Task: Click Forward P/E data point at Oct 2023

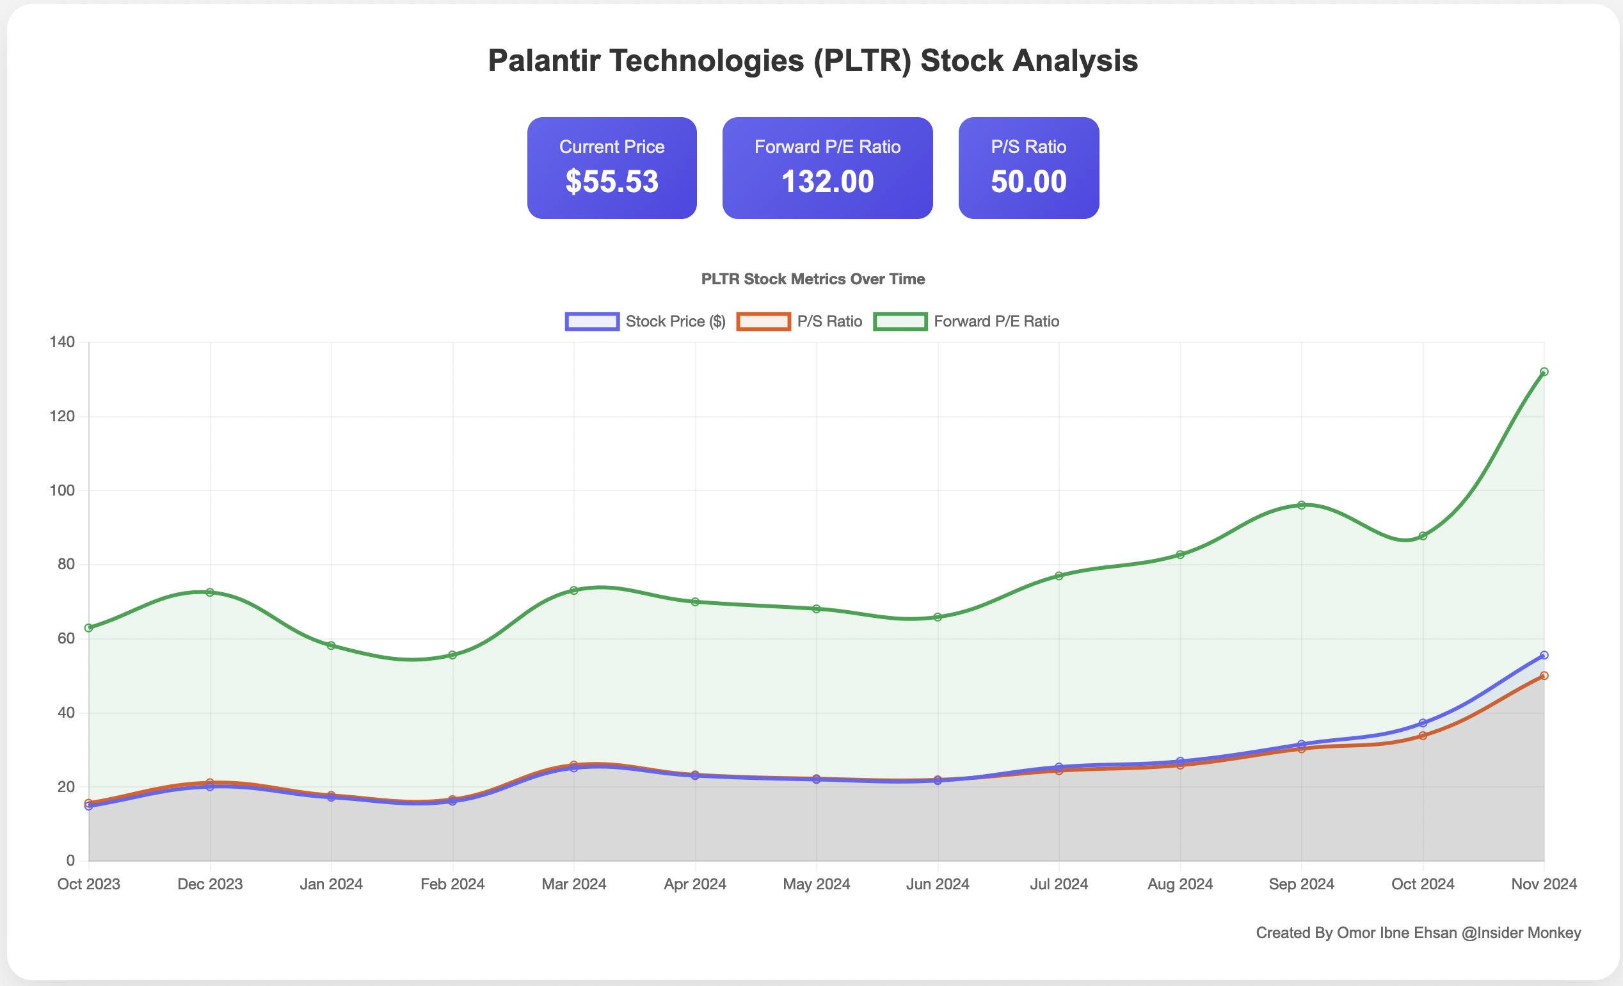Action: (x=89, y=627)
